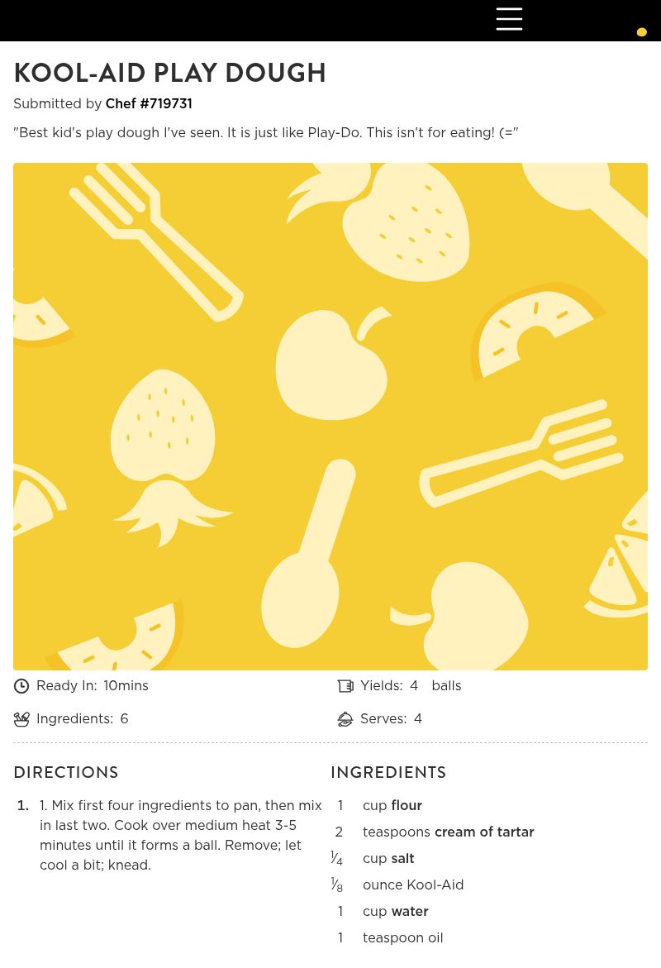Click the Ingredients heading
The image size is (661, 968).
pyautogui.click(x=388, y=773)
